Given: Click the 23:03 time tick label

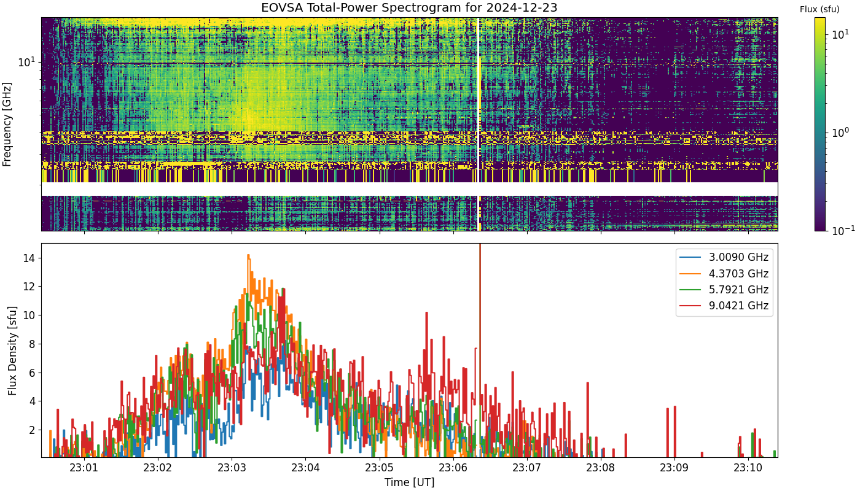Looking at the screenshot, I should coord(232,468).
